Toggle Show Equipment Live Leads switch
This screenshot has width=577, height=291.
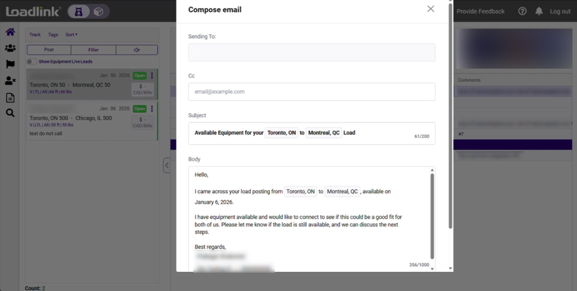click(x=32, y=61)
